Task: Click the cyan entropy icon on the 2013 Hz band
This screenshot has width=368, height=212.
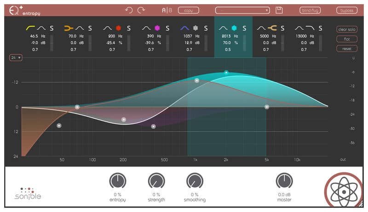Action: coord(234,28)
